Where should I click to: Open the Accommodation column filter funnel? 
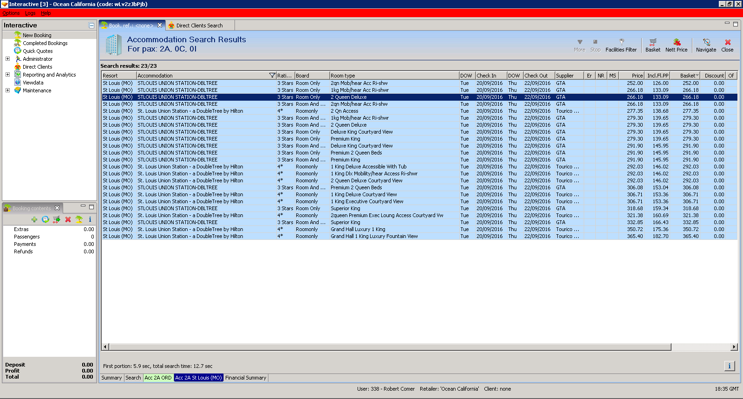pyautogui.click(x=272, y=76)
